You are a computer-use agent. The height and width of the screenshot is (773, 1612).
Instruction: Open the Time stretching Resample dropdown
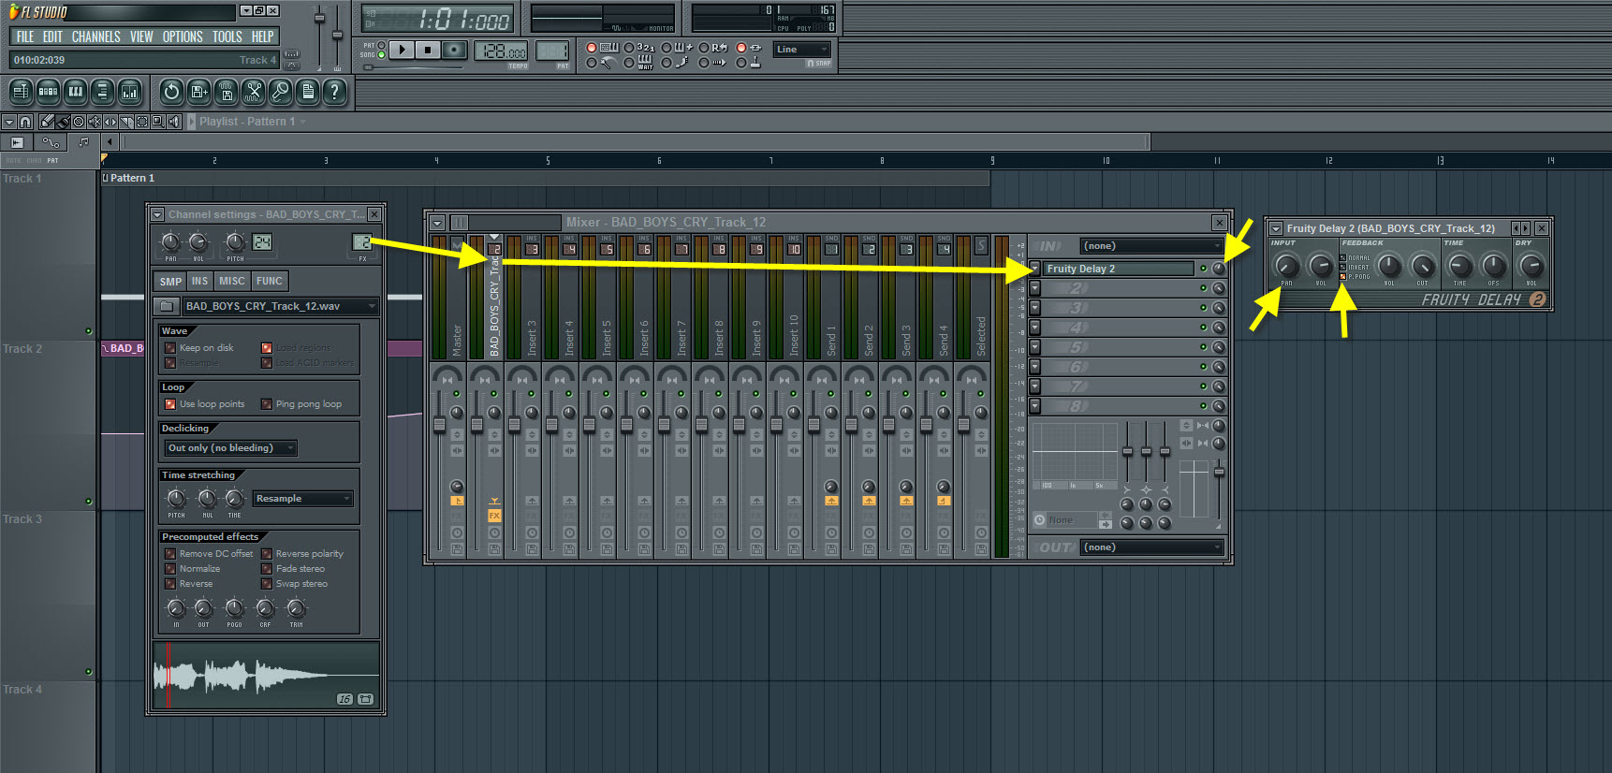click(x=302, y=499)
